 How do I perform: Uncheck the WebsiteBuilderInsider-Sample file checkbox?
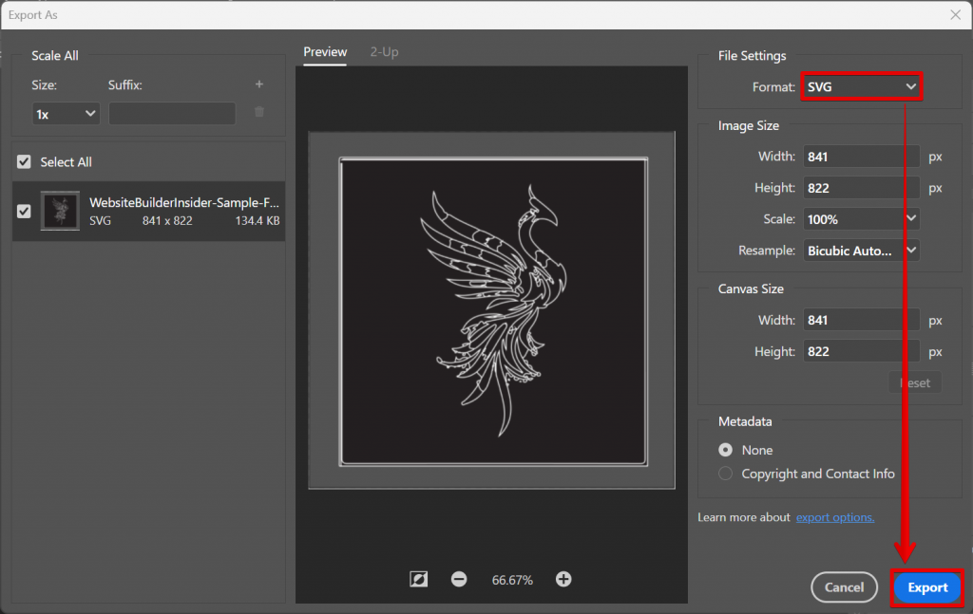24,211
